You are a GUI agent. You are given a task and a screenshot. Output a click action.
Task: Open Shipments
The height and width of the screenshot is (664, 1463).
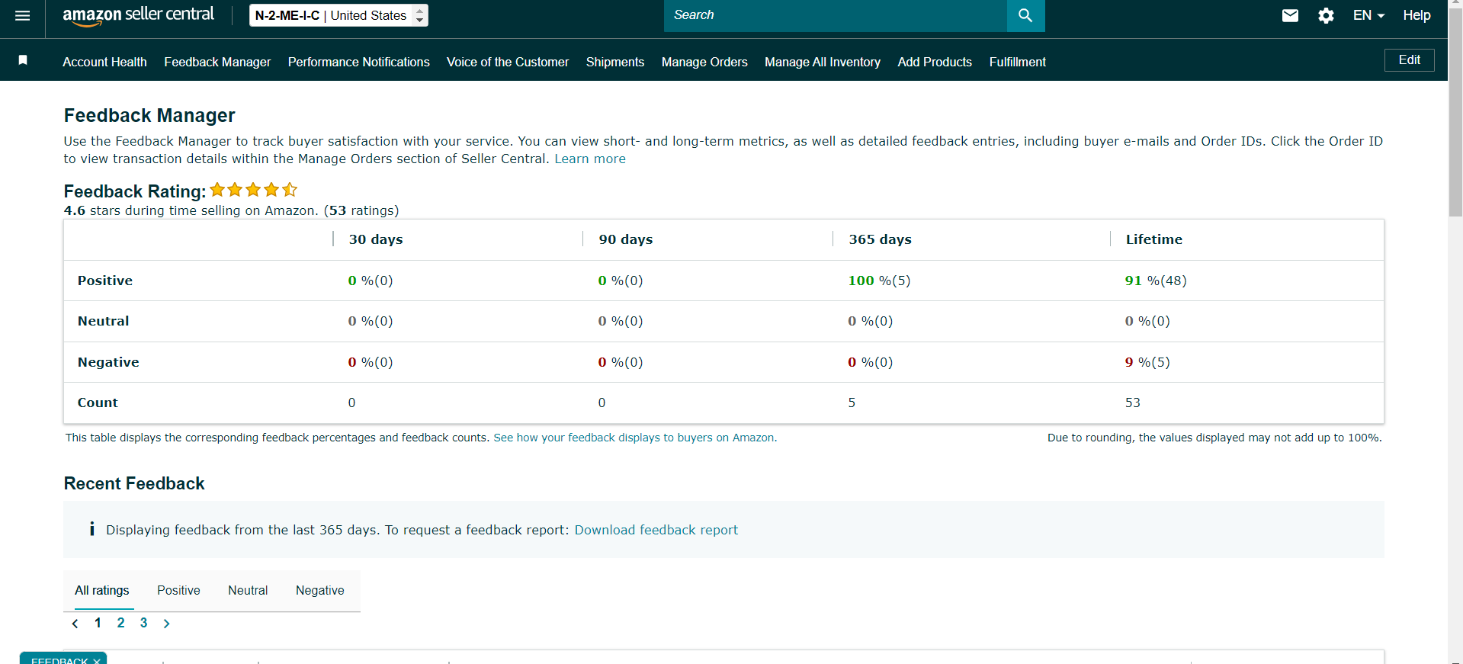click(x=615, y=62)
